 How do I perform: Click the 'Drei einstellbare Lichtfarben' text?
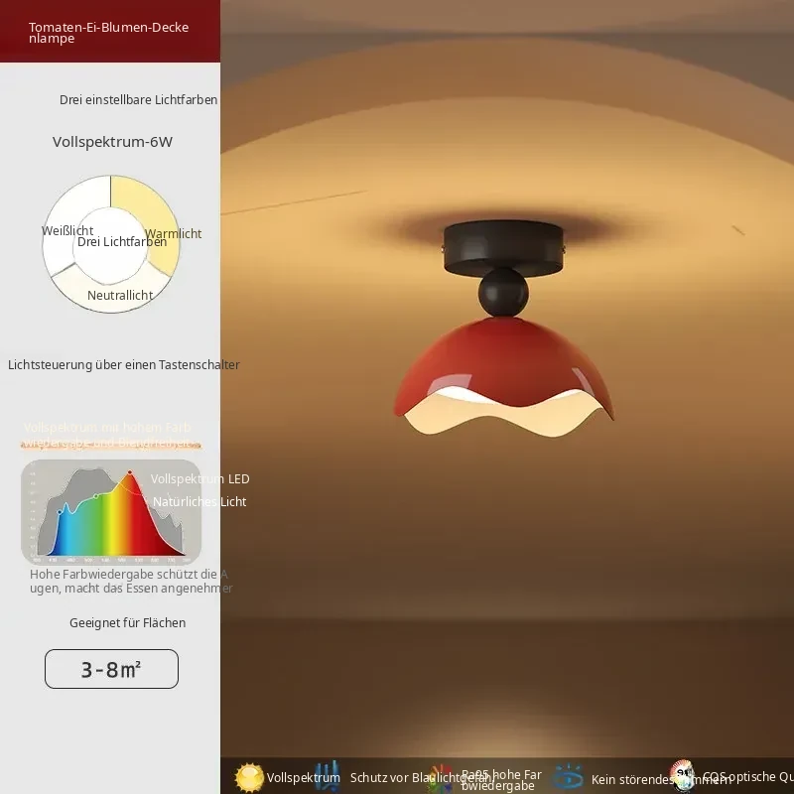point(138,100)
